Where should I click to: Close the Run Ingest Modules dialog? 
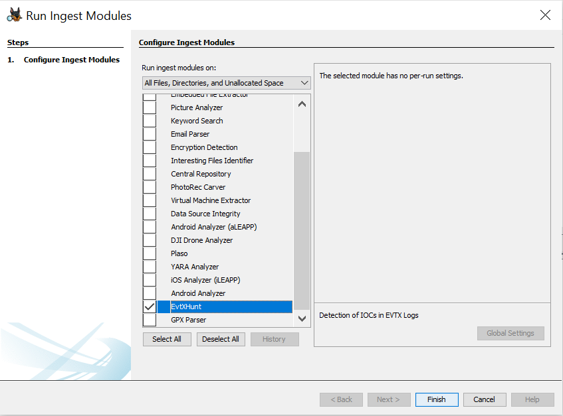pos(545,15)
